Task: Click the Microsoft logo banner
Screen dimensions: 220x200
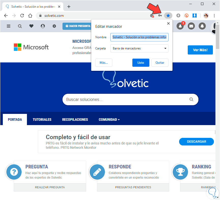Action: point(31,47)
